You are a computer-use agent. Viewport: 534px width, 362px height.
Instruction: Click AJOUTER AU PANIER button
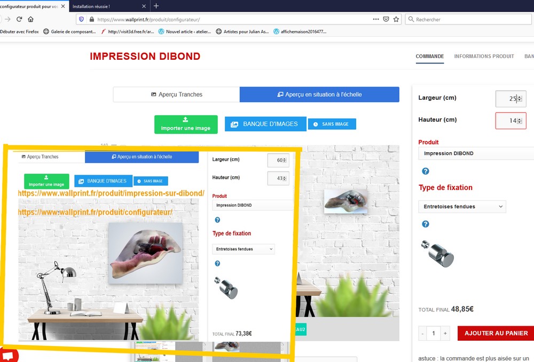[496, 333]
